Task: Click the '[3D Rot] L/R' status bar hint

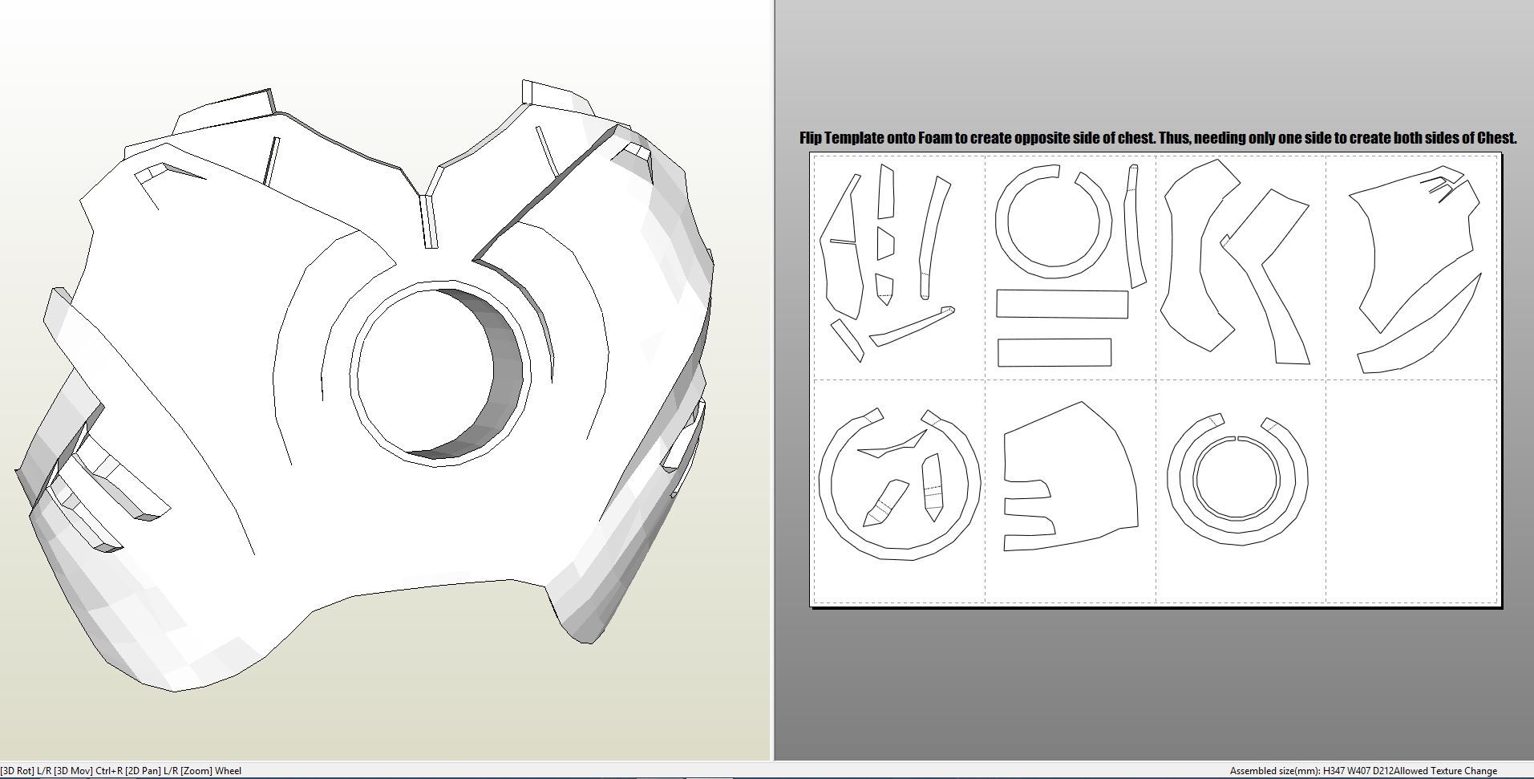Action: tap(27, 771)
